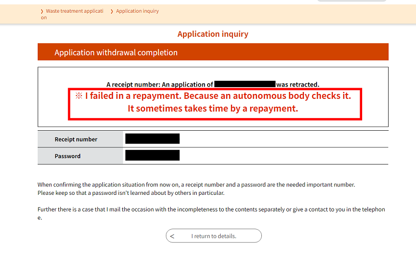Click the redacted number in retraction message
Viewport: 416px width, 258px height.
[x=245, y=84]
